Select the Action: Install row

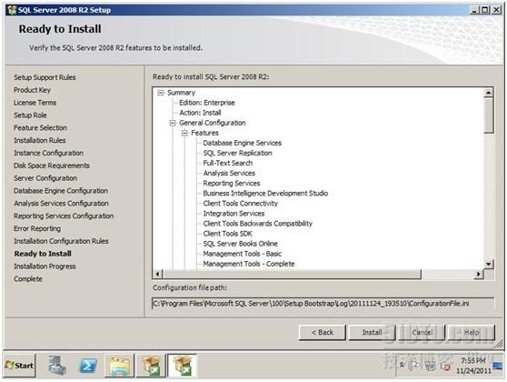coord(200,113)
